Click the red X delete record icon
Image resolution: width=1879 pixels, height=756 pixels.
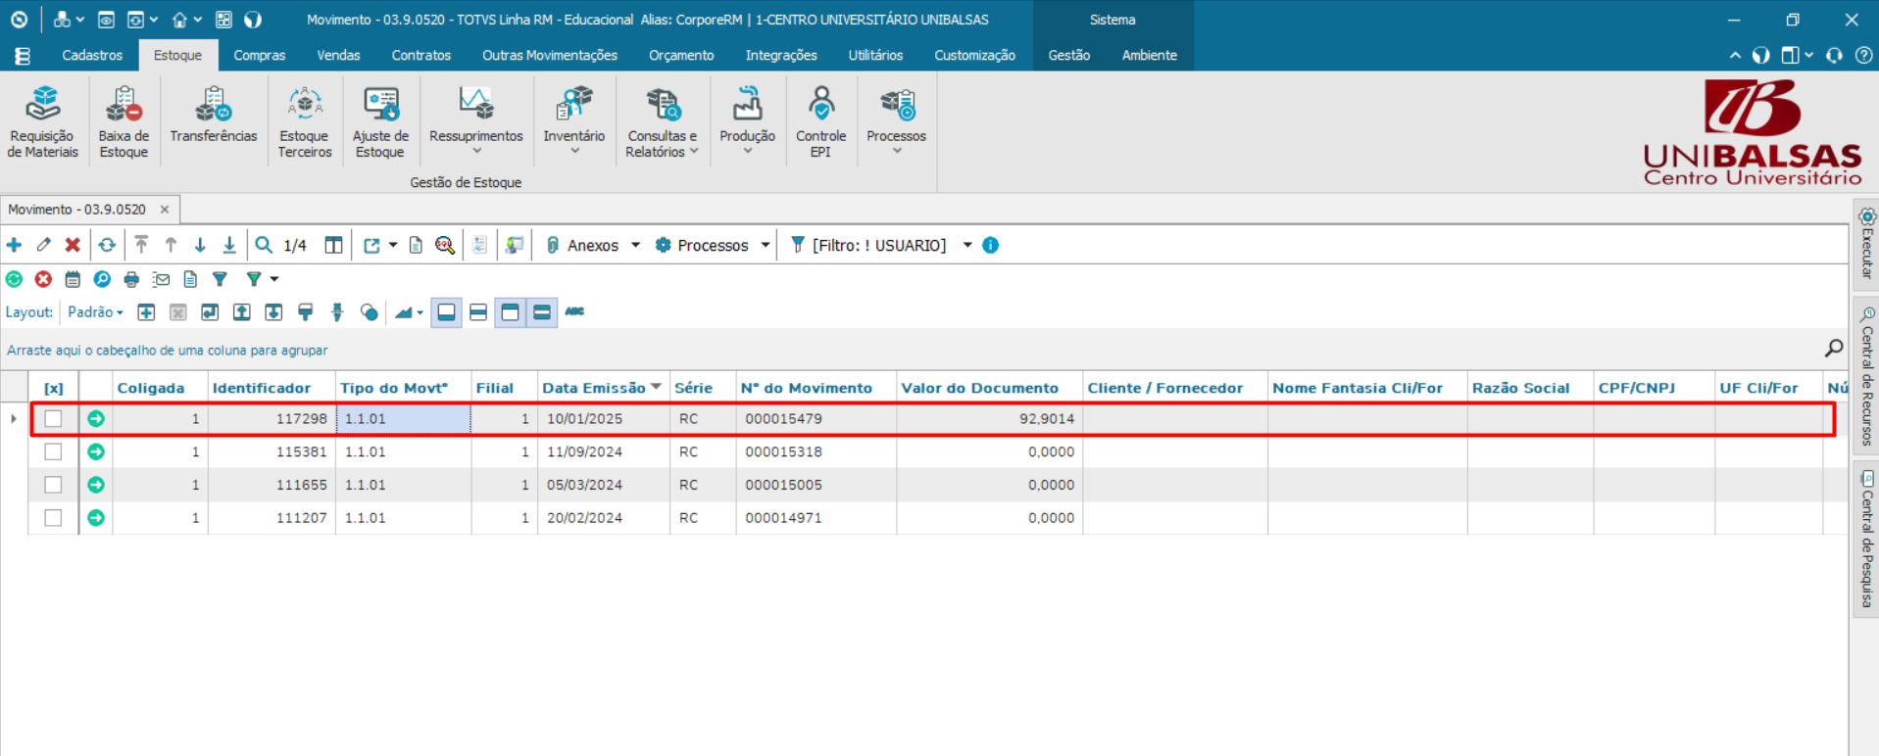pyautogui.click(x=73, y=245)
